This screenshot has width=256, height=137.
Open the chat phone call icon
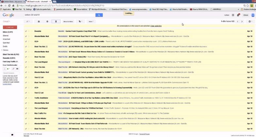point(13,69)
